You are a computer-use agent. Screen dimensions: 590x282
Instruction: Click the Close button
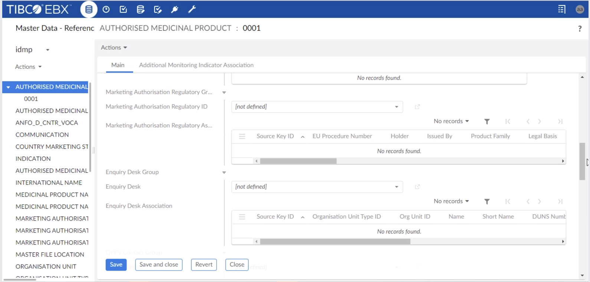pos(237,265)
